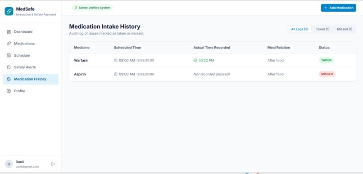This screenshot has width=363, height=174.
Task: Click the 03:22 PM recorded time
Action: (206, 60)
